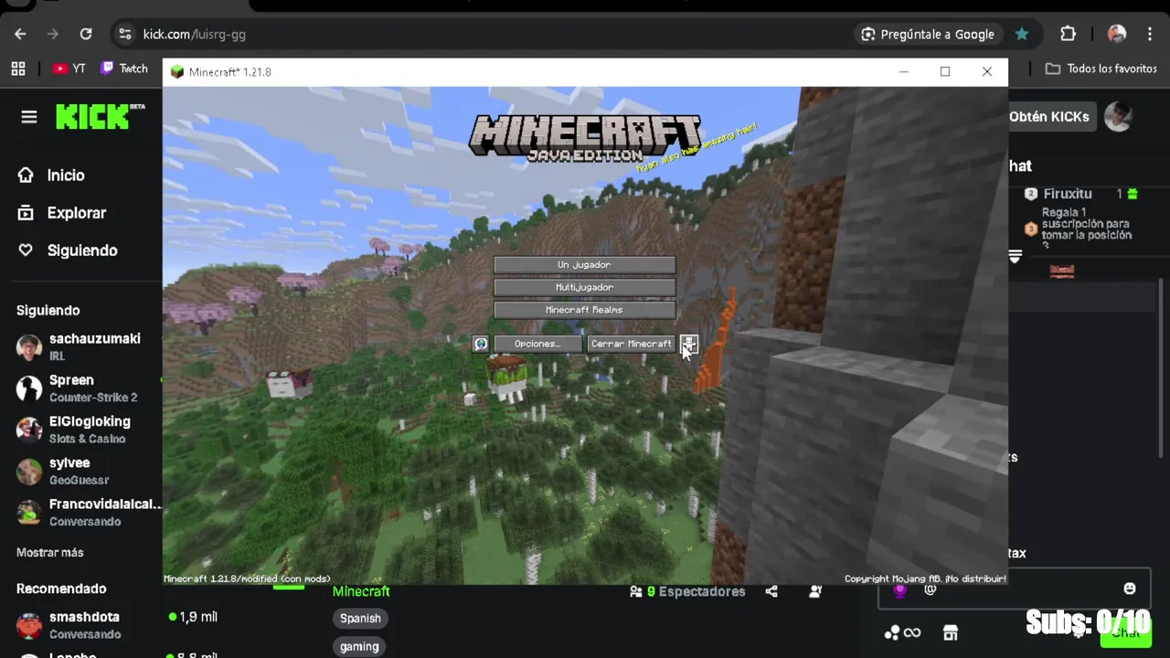Click the Minecraft category link below stream

(x=361, y=591)
